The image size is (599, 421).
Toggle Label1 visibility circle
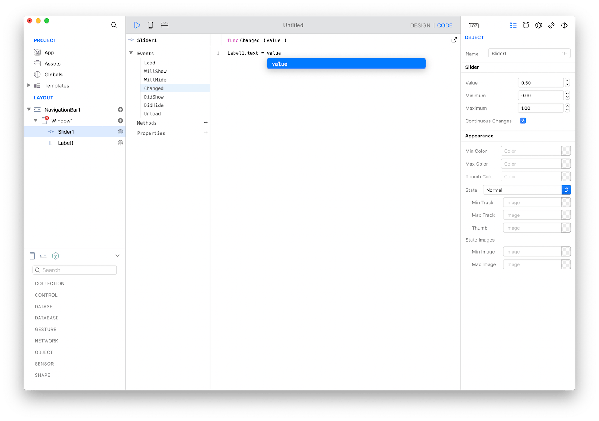[x=121, y=143]
